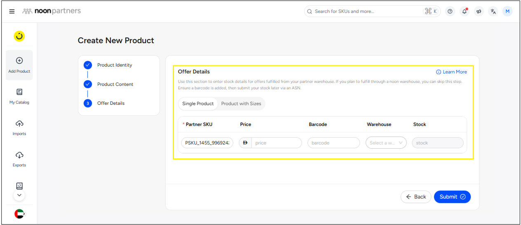Go to Product Identity step
The width and height of the screenshot is (521, 225).
[115, 65]
